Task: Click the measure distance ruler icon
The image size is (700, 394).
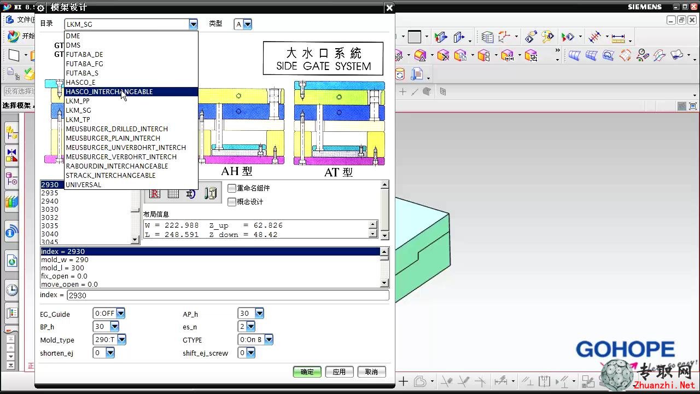Action: [618, 38]
